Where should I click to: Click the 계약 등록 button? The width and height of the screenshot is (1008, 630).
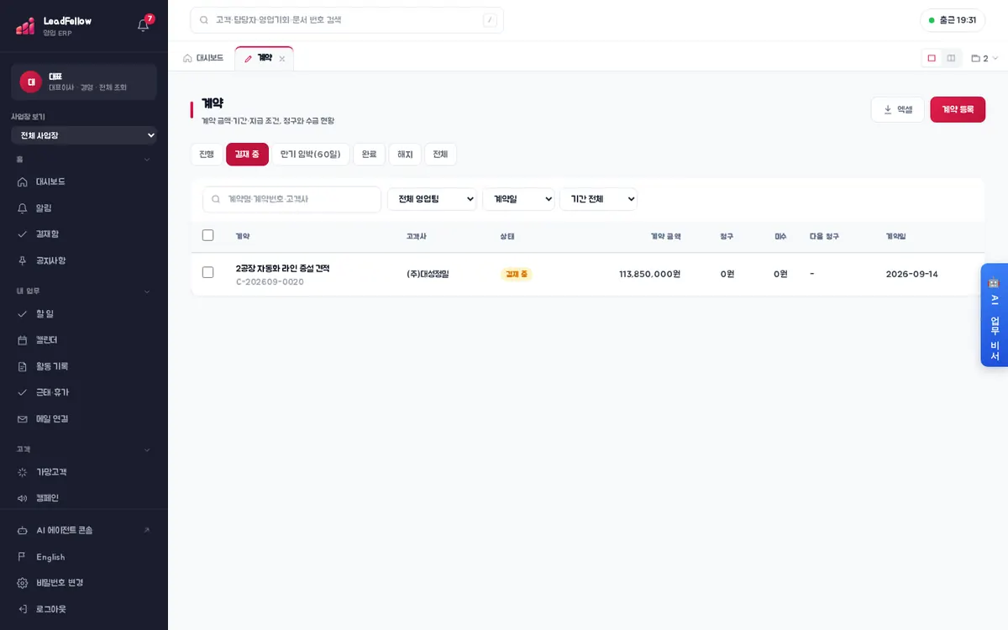pyautogui.click(x=958, y=109)
